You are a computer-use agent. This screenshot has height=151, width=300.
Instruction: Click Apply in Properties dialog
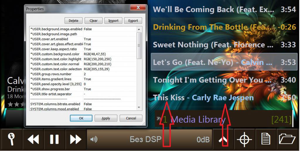(106, 118)
